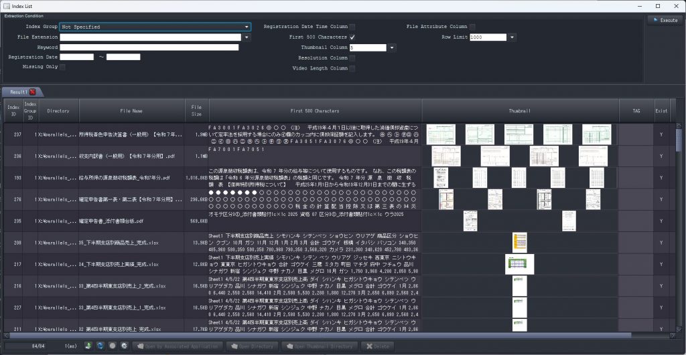
Task: Enable the Missing Only checkbox
Action: (x=63, y=68)
